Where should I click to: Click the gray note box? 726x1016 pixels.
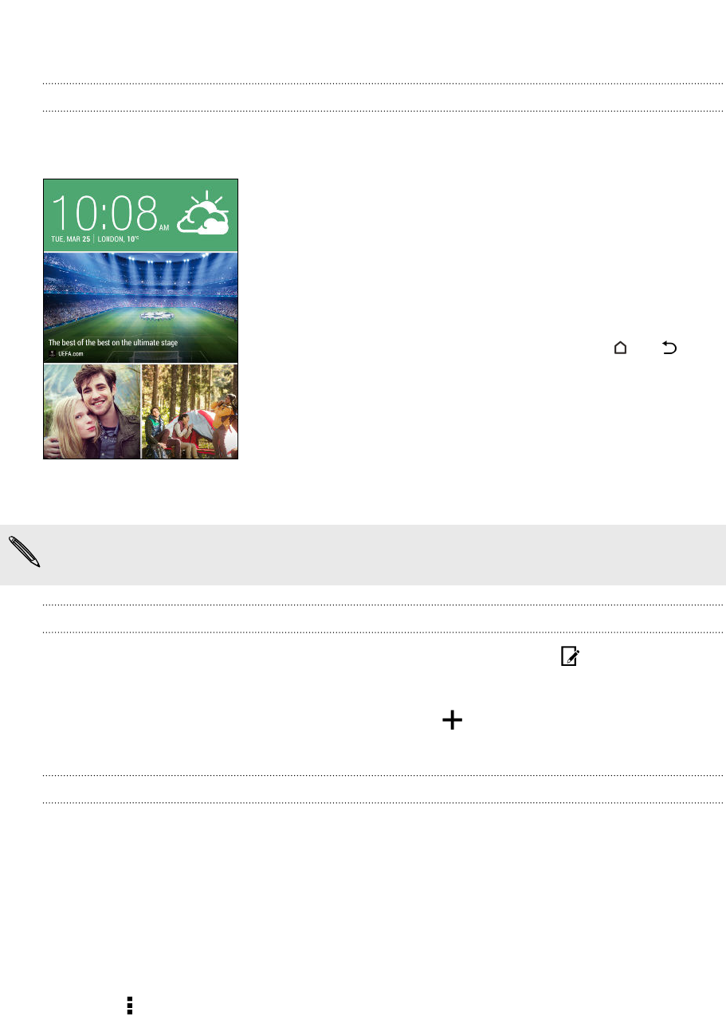363,555
